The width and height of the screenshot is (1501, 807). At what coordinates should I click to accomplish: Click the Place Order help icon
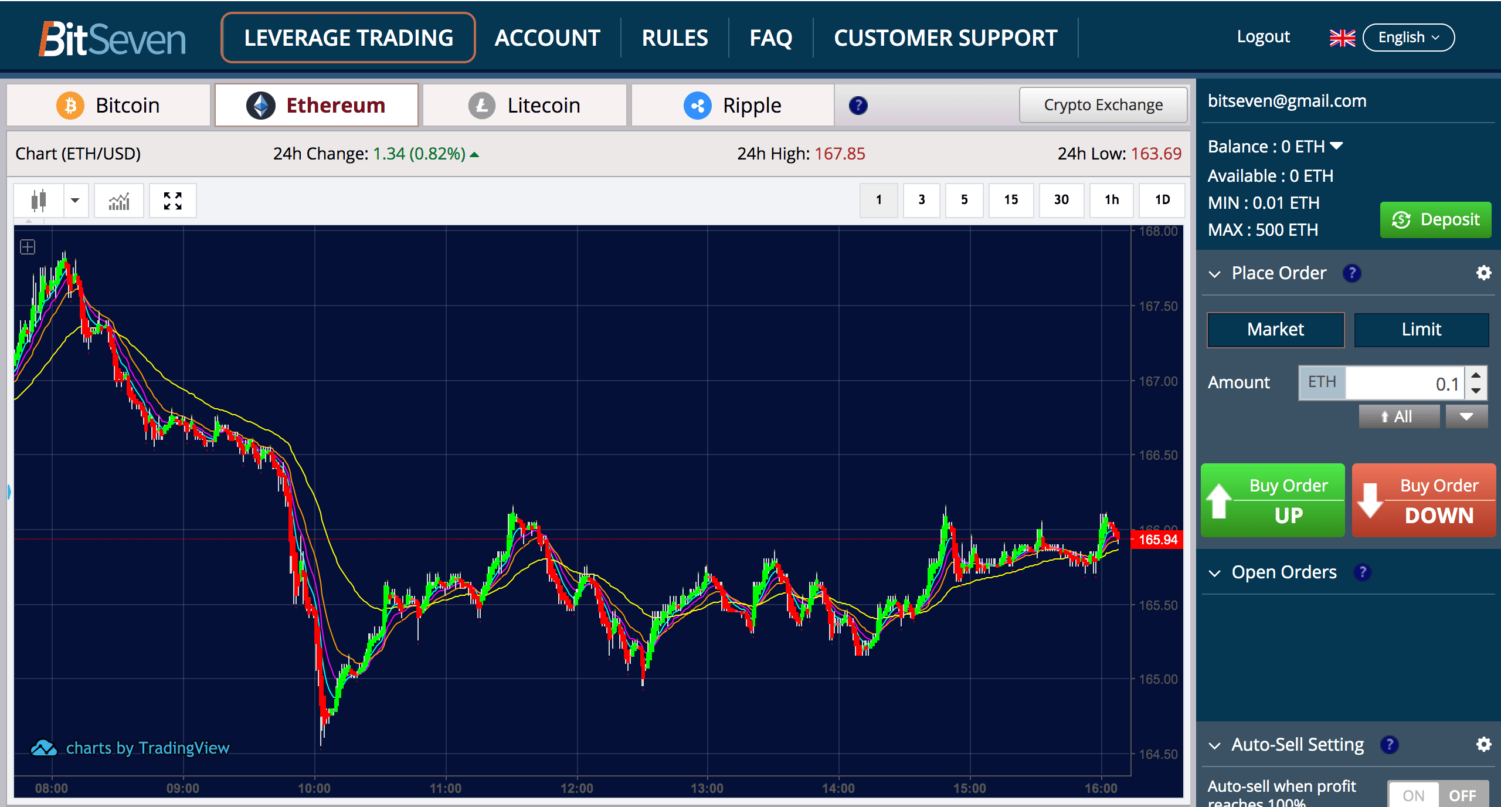pyautogui.click(x=1352, y=273)
